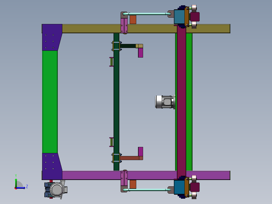This screenshot has width=272, height=204.
Task: Select the upper magenta pad on the bracket arm
Action: coord(141,53)
